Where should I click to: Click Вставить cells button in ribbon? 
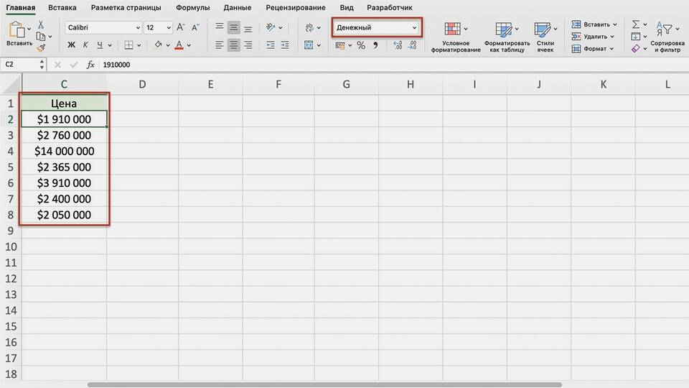point(594,24)
